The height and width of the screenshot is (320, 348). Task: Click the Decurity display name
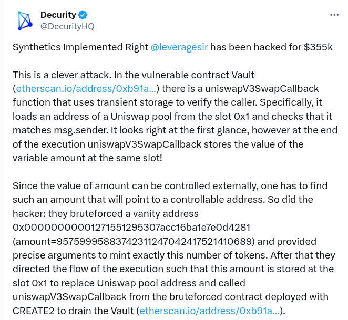click(58, 15)
